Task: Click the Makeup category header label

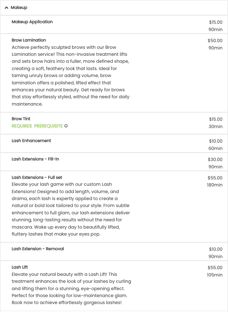Action: 19,8
